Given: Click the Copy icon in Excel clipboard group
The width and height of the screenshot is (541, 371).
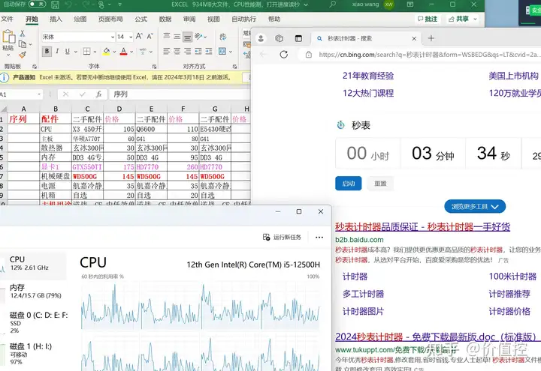Looking at the screenshot, I should (23, 44).
